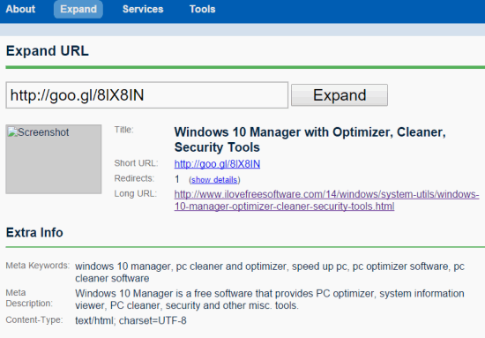
Task: Click the show details link for redirects
Action: click(214, 180)
